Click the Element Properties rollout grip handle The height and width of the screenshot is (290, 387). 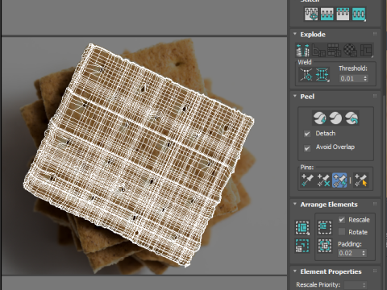tap(375, 271)
